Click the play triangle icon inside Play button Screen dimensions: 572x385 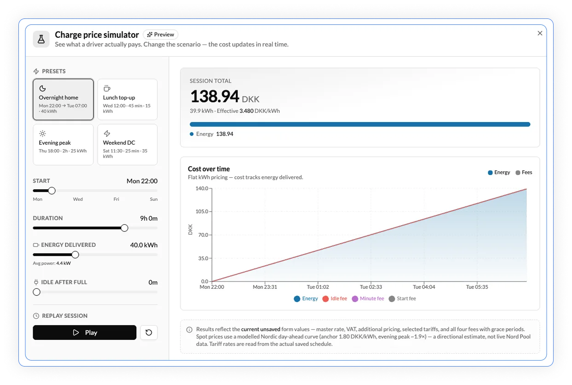pos(76,332)
